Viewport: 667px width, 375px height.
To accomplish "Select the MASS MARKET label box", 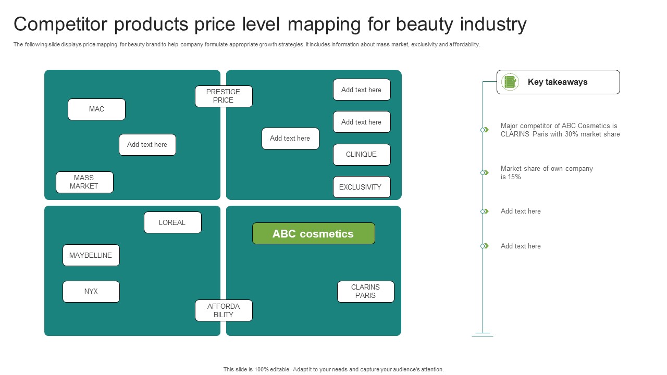I will click(84, 182).
